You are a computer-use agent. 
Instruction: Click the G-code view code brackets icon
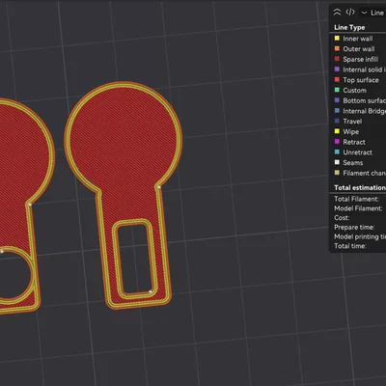click(350, 13)
